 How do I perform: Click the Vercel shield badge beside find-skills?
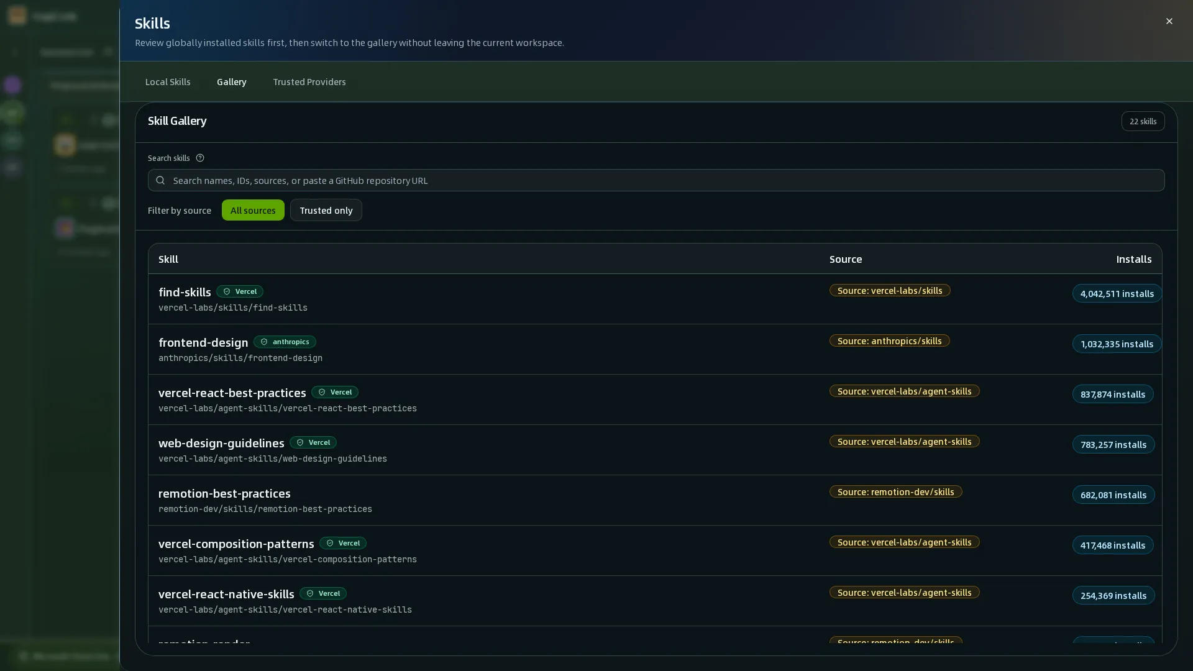(240, 291)
